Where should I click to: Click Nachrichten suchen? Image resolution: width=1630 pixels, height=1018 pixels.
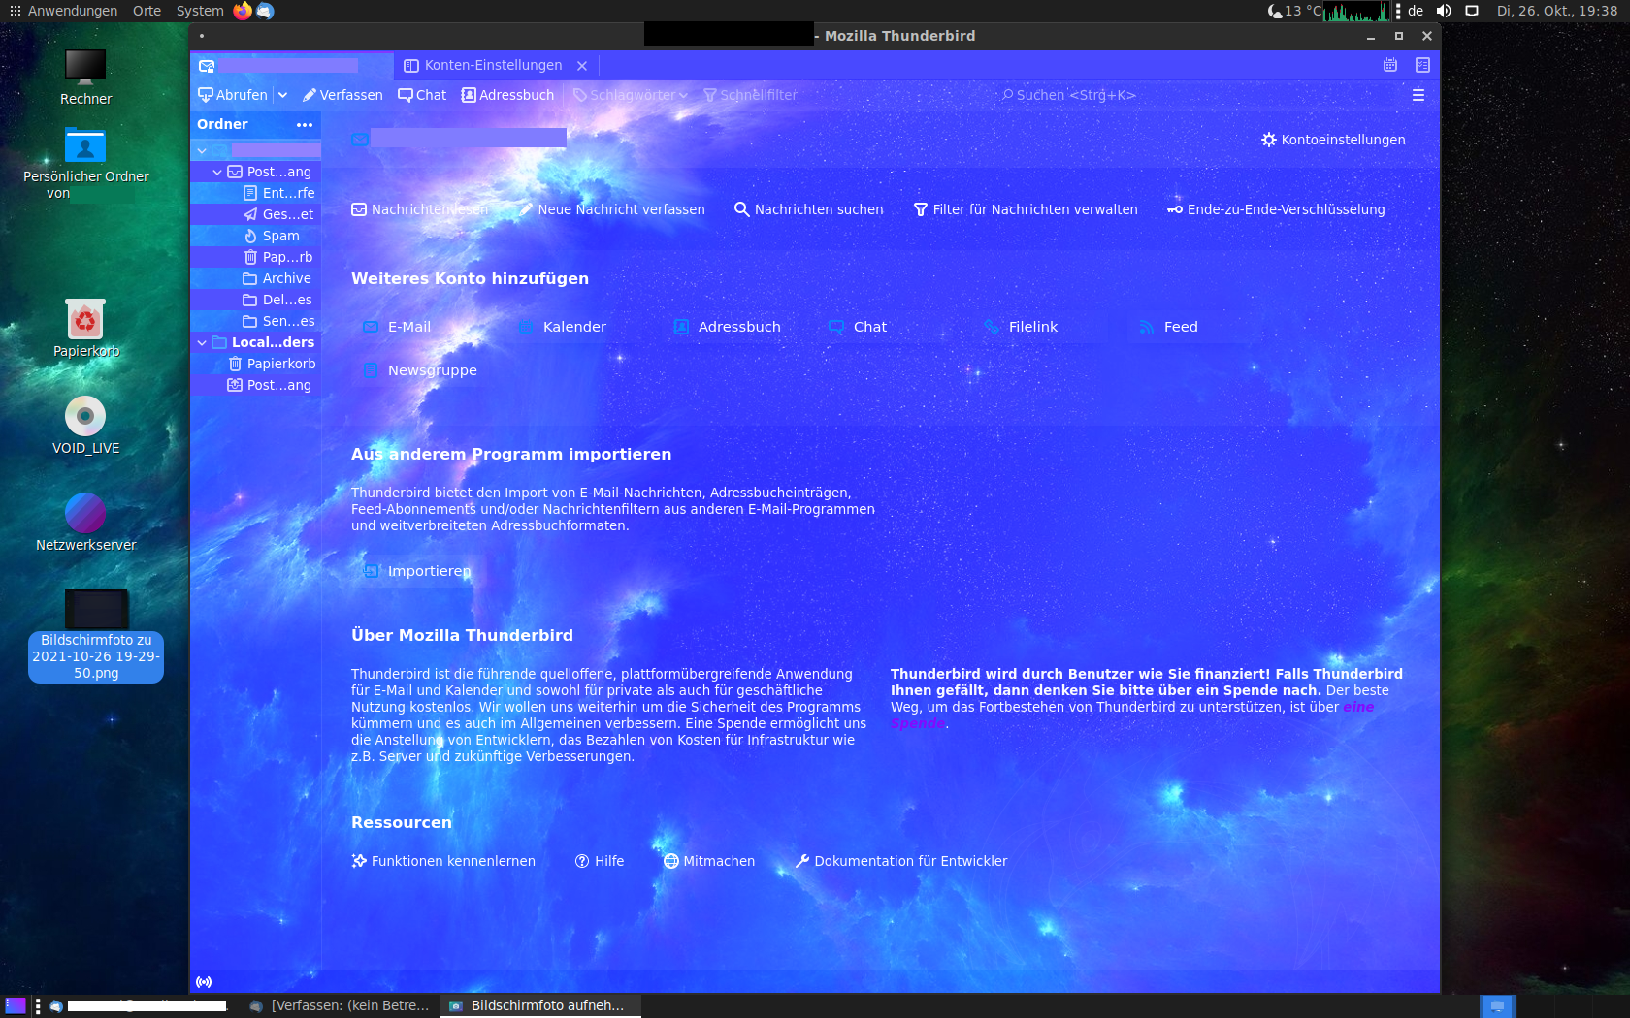click(809, 209)
